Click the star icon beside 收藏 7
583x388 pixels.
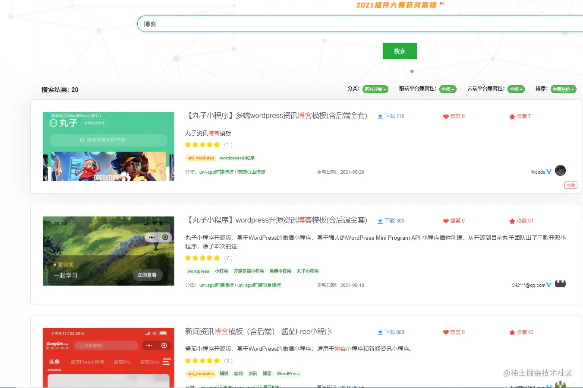pyautogui.click(x=512, y=117)
